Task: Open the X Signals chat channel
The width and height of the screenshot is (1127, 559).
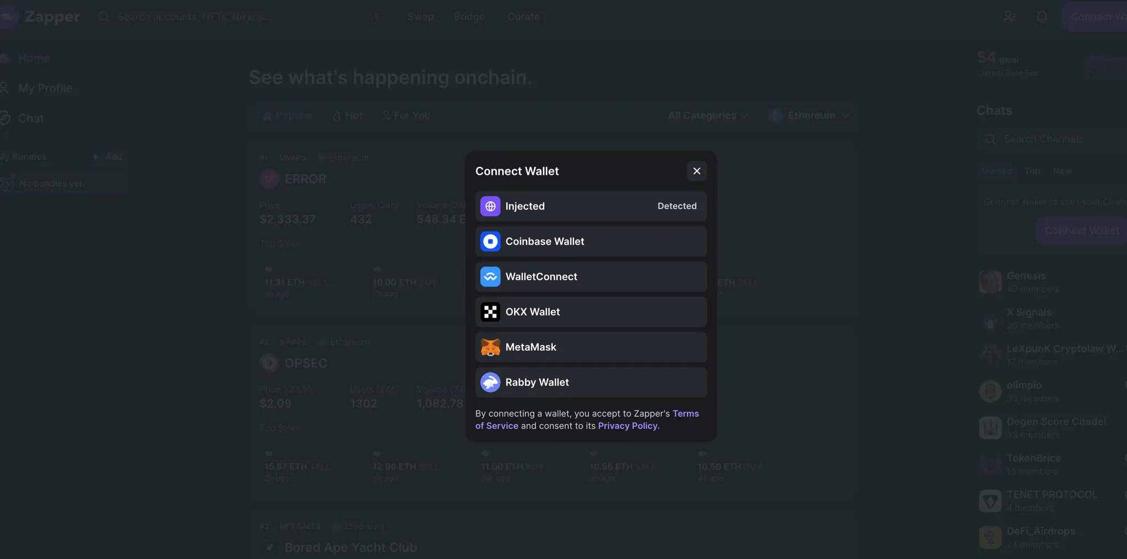Action: [1052, 318]
